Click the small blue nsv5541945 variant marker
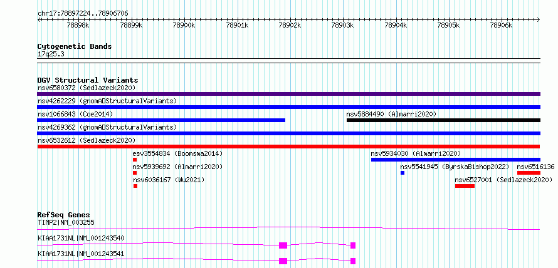 [403, 173]
